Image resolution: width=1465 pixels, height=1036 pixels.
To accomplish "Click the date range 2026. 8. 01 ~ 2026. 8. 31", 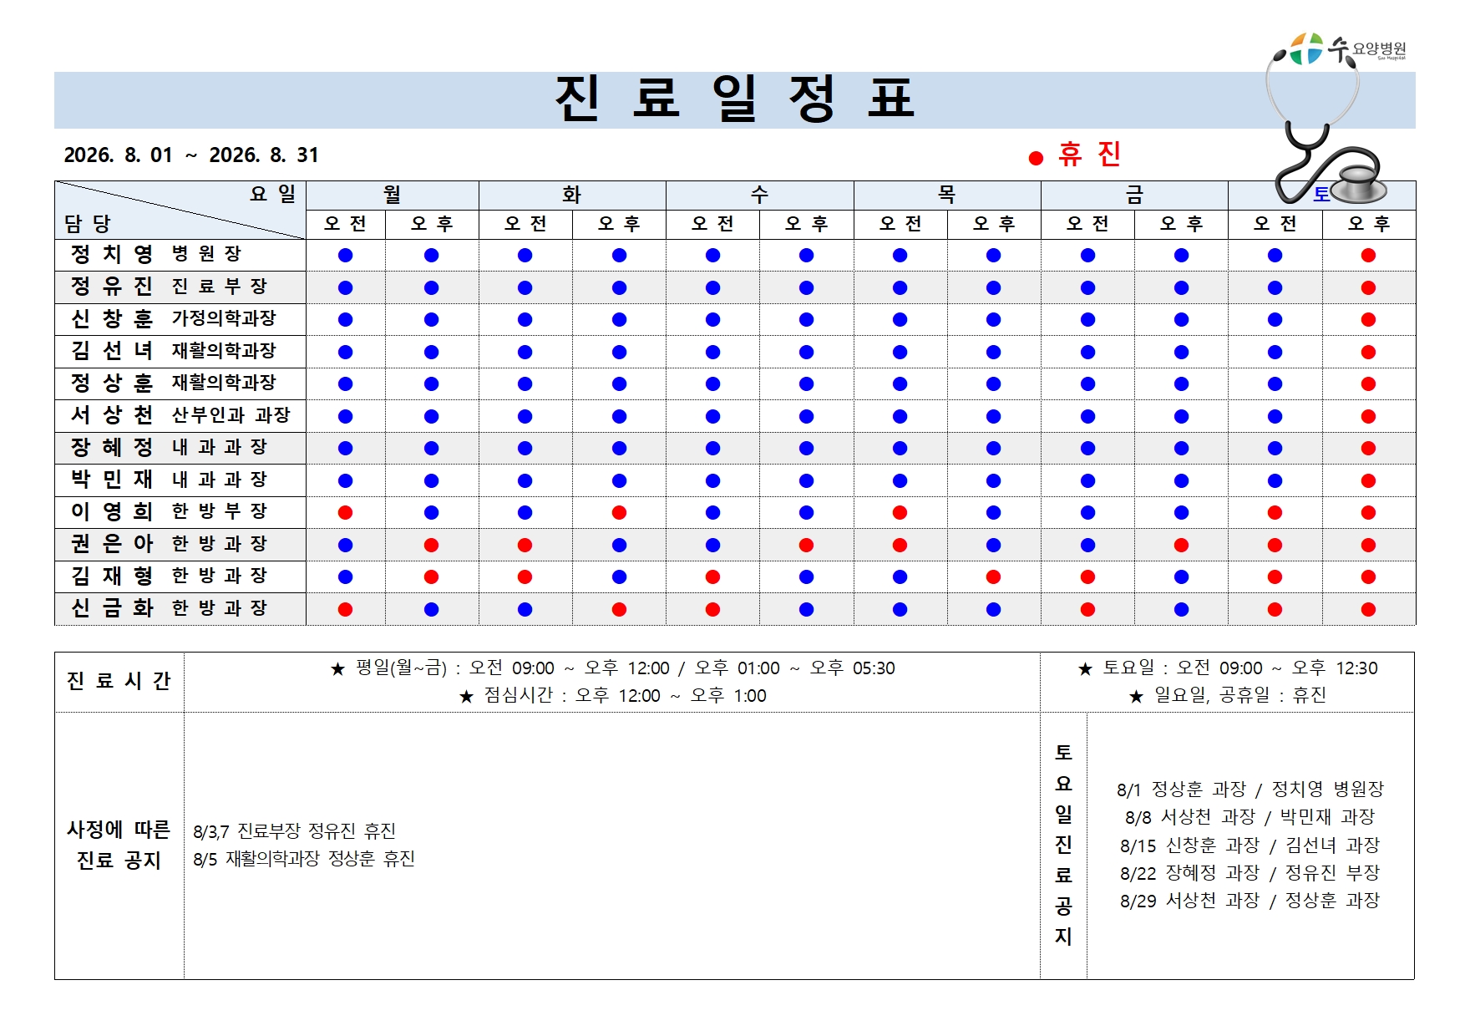I will (191, 155).
